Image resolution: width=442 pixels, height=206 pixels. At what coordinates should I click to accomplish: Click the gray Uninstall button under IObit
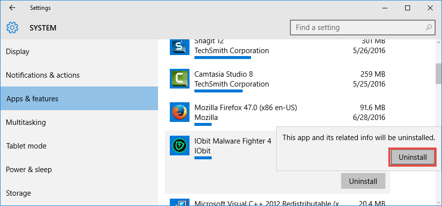coord(363,181)
